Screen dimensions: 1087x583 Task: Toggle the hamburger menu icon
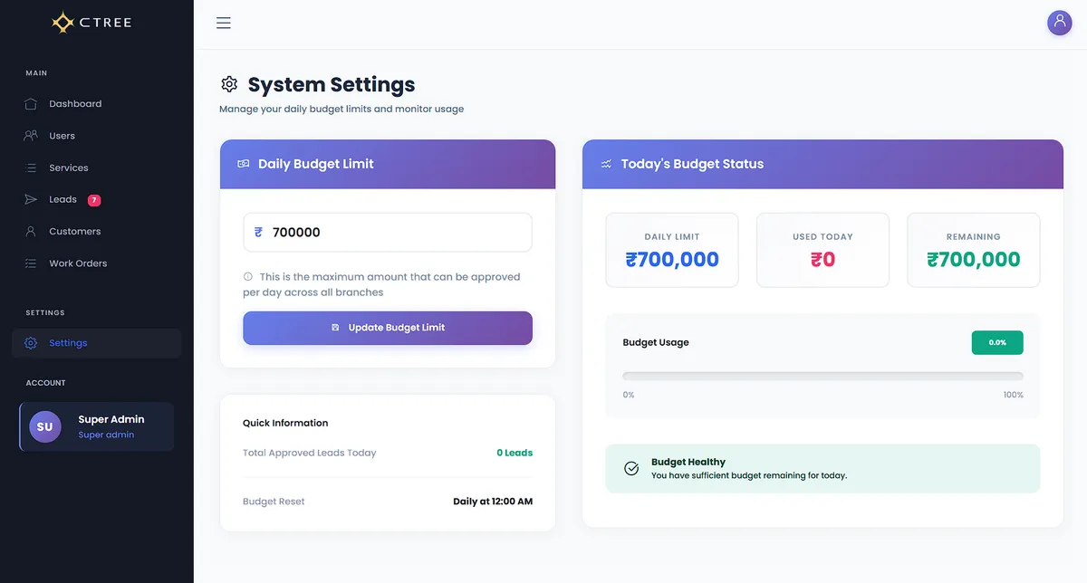(x=224, y=23)
